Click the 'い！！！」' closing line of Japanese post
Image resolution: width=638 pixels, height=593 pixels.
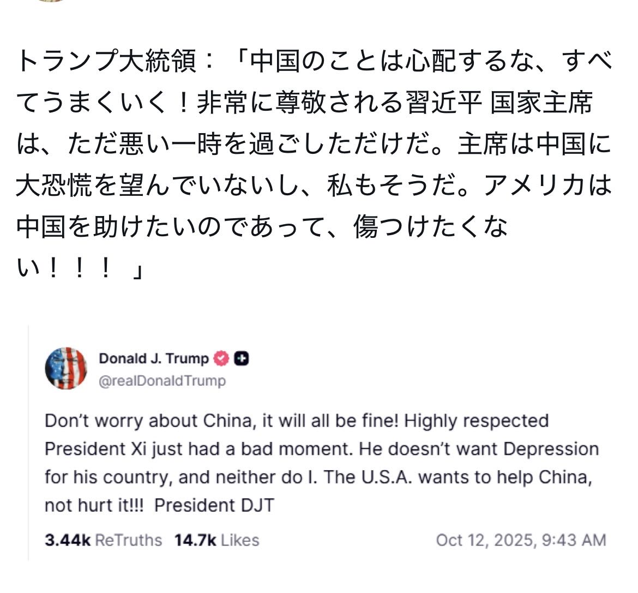coord(80,270)
